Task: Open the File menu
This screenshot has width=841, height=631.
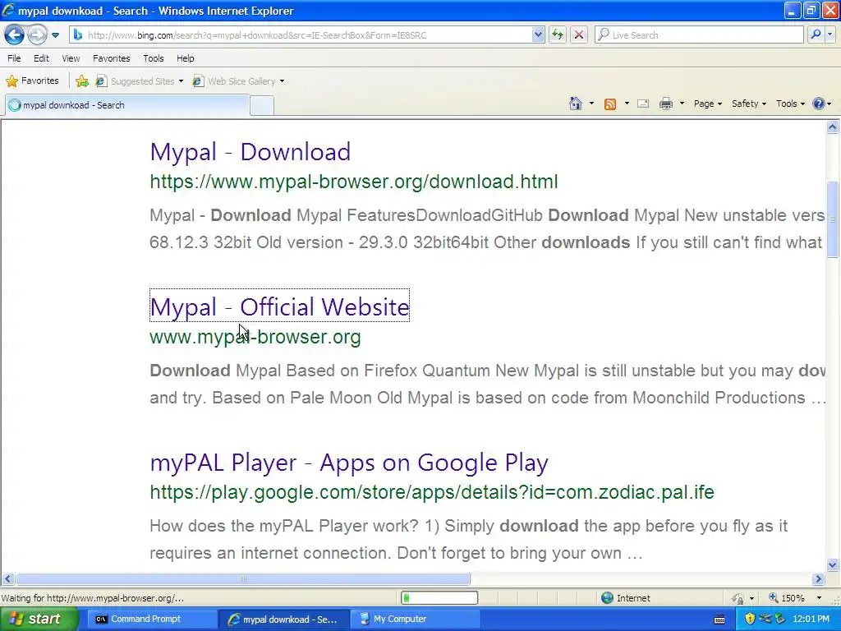Action: click(x=14, y=58)
